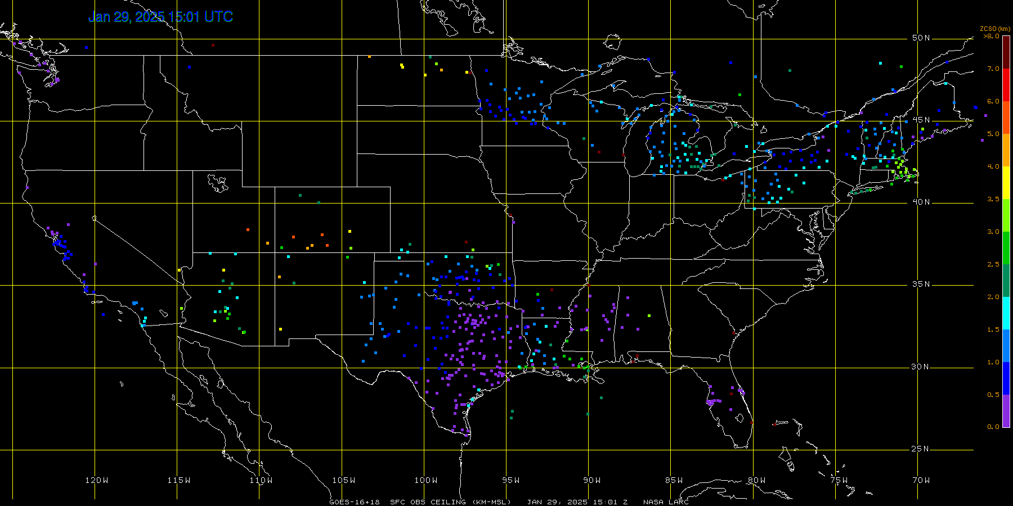Click the 105W longitude label

343,481
